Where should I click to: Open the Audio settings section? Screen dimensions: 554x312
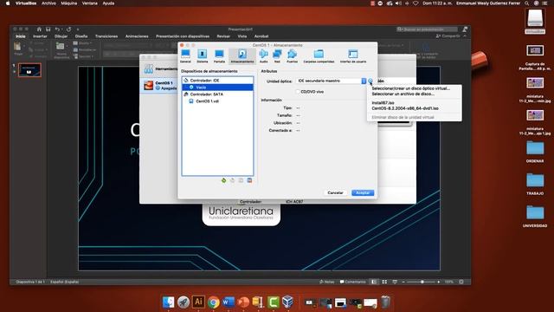[x=263, y=56]
